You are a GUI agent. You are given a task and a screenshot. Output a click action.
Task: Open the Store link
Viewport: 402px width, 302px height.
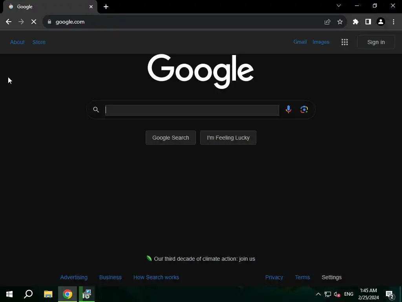[39, 42]
